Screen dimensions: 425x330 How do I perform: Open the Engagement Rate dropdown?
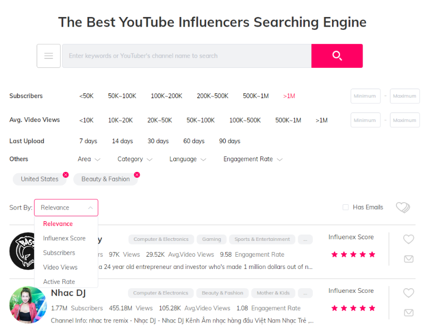point(252,159)
